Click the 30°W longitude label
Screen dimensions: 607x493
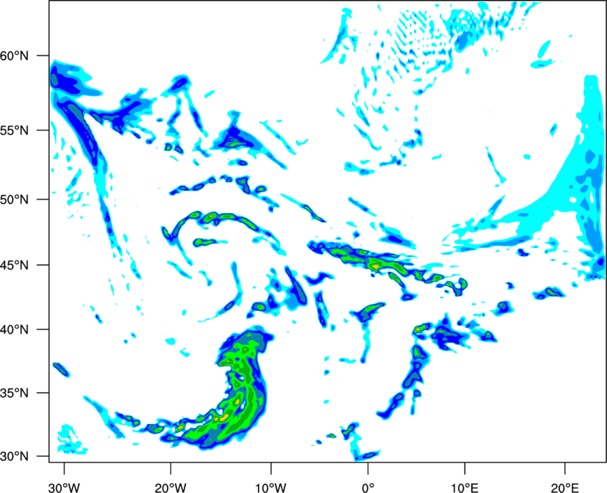coord(64,488)
